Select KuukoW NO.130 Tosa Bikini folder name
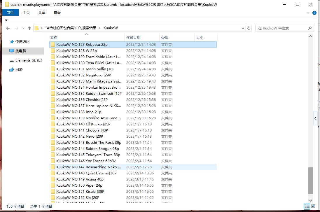The height and width of the screenshot is (212, 320). click(89, 63)
